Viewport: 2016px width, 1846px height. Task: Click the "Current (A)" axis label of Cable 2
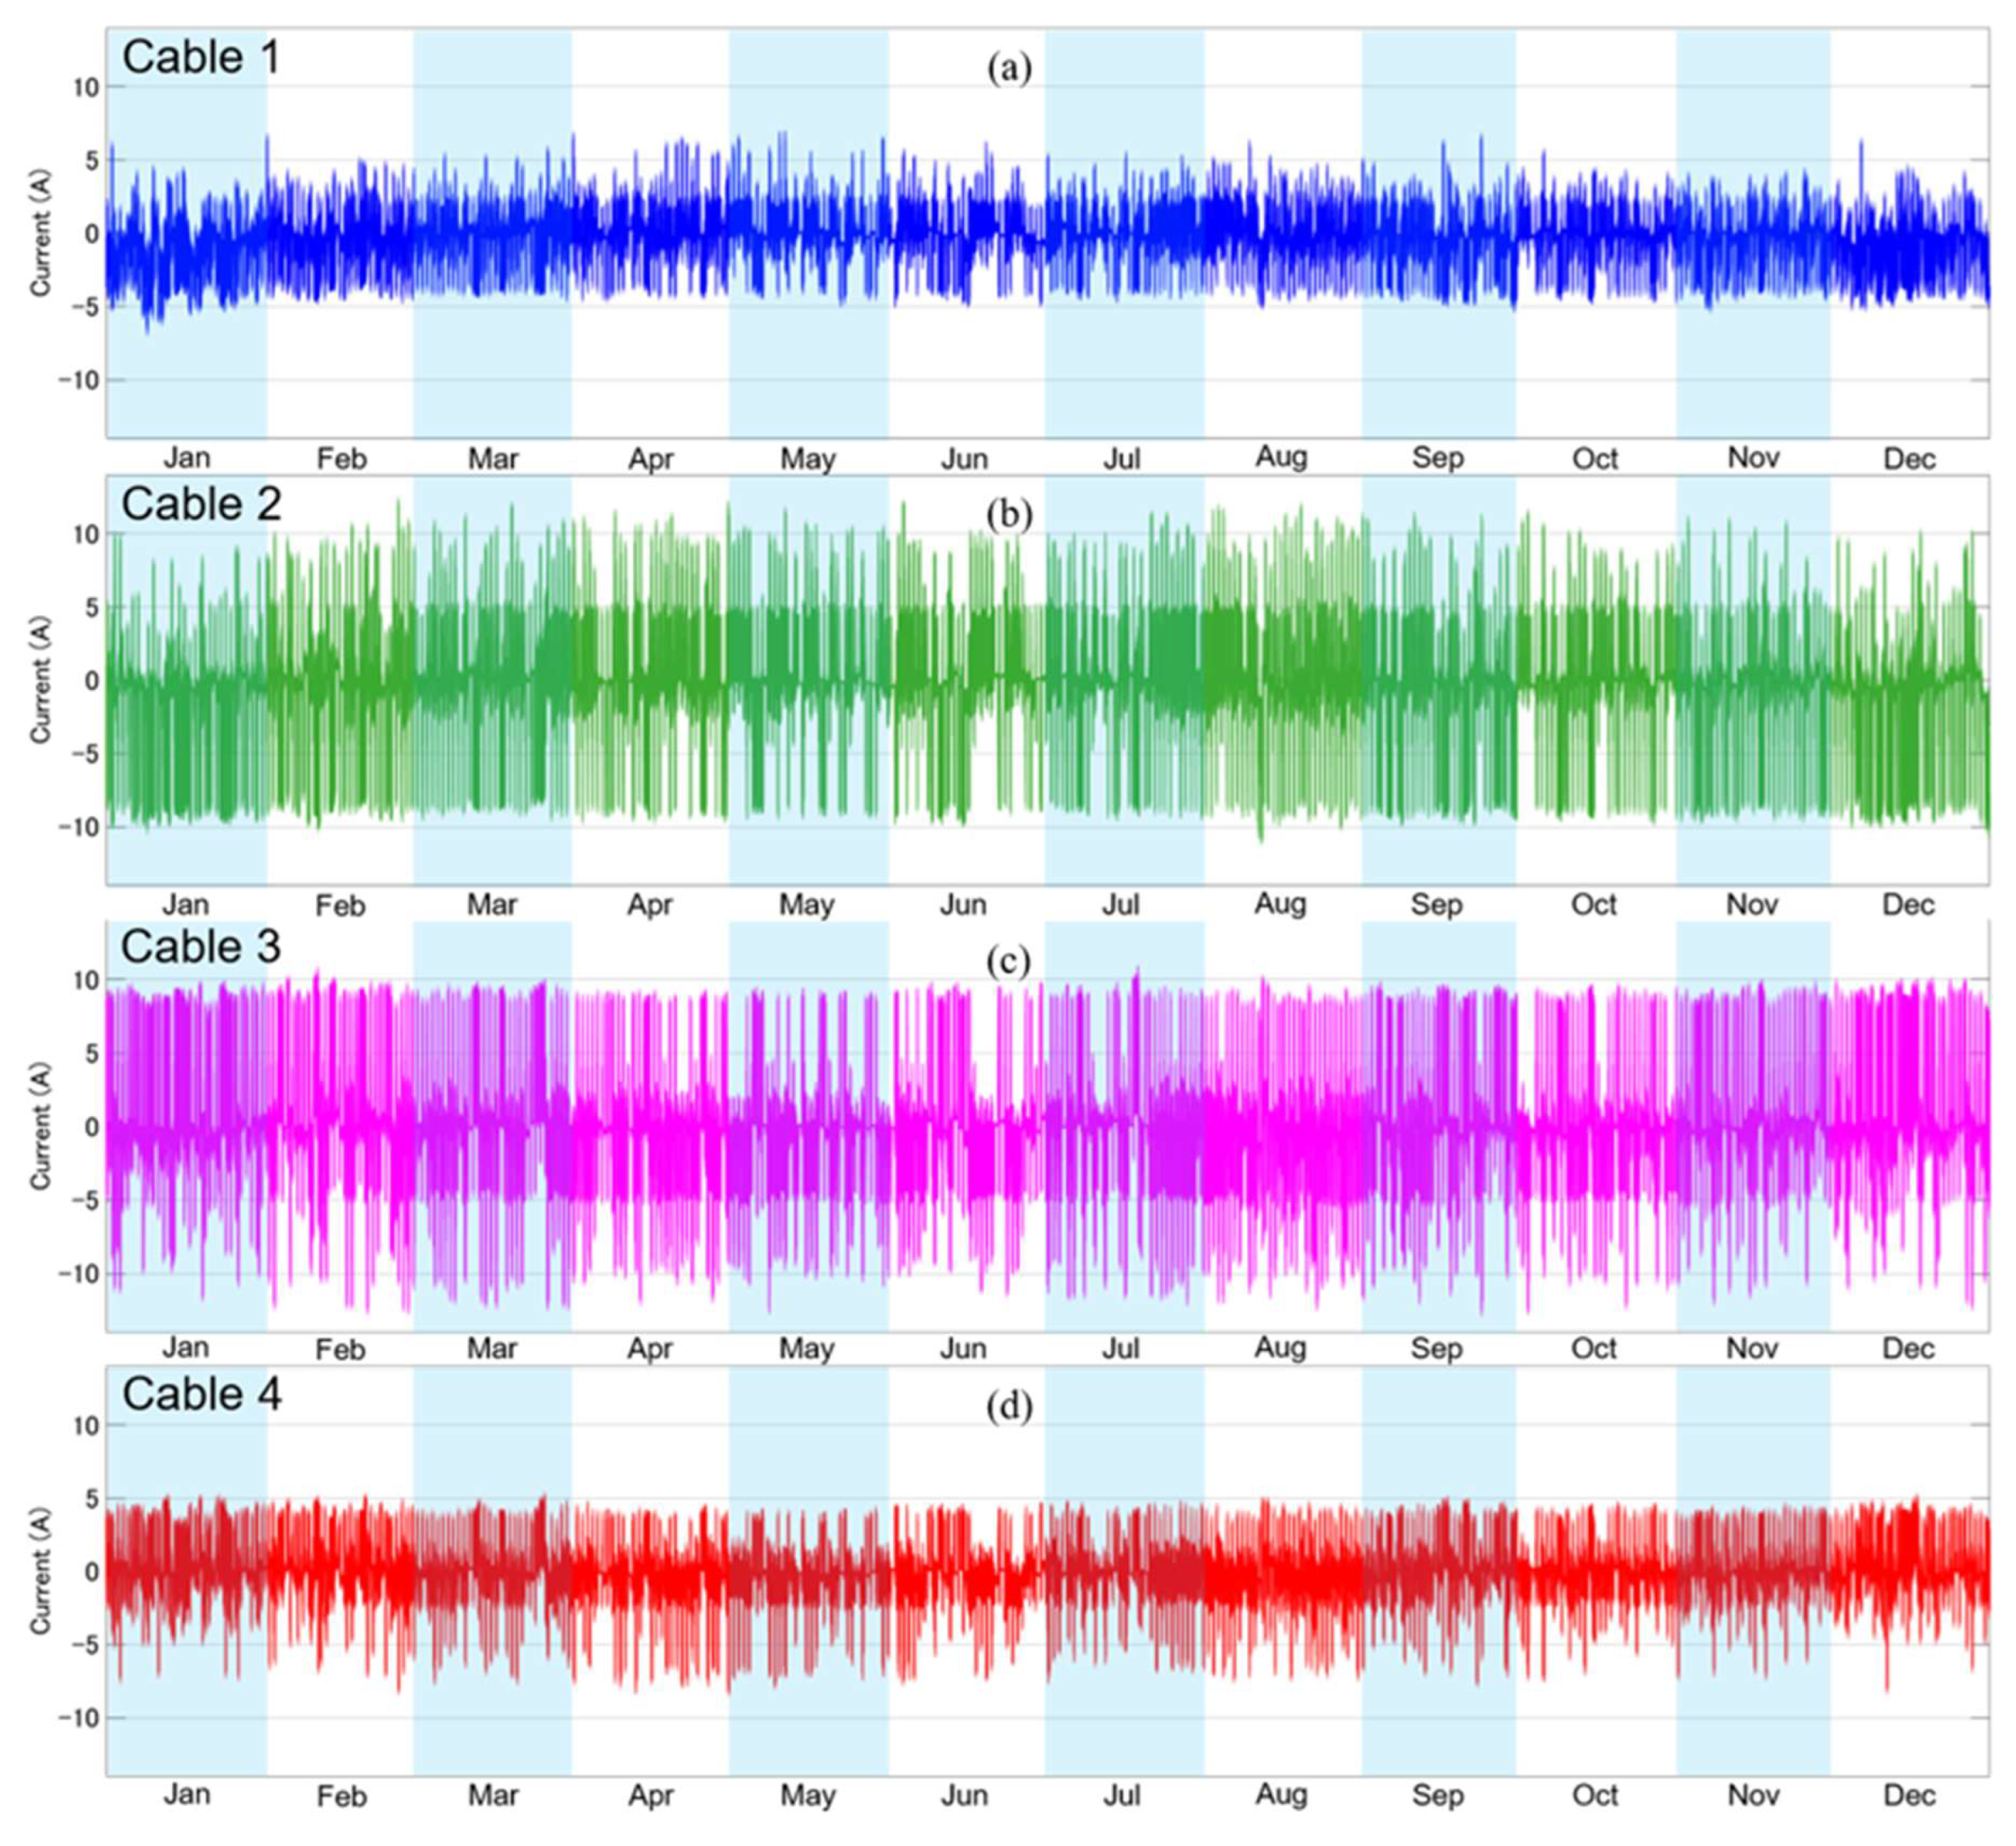(x=40, y=681)
